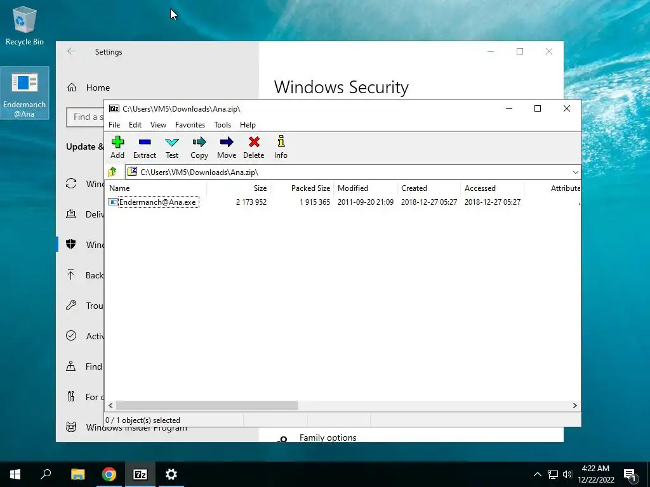Open the Edit menu
The image size is (650, 487).
coord(135,125)
